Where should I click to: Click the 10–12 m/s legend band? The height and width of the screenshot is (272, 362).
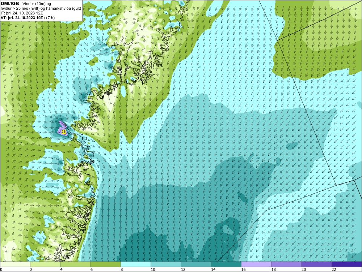point(166,264)
